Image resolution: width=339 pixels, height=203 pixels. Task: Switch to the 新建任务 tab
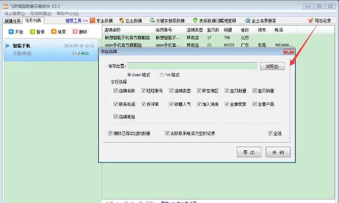click(12, 21)
